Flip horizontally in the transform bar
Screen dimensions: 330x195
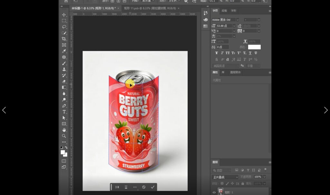pyautogui.click(x=117, y=187)
